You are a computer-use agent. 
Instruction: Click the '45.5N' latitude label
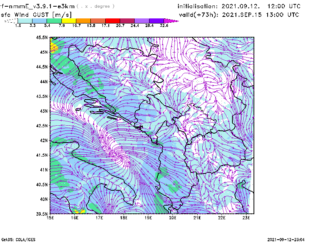[42, 37]
